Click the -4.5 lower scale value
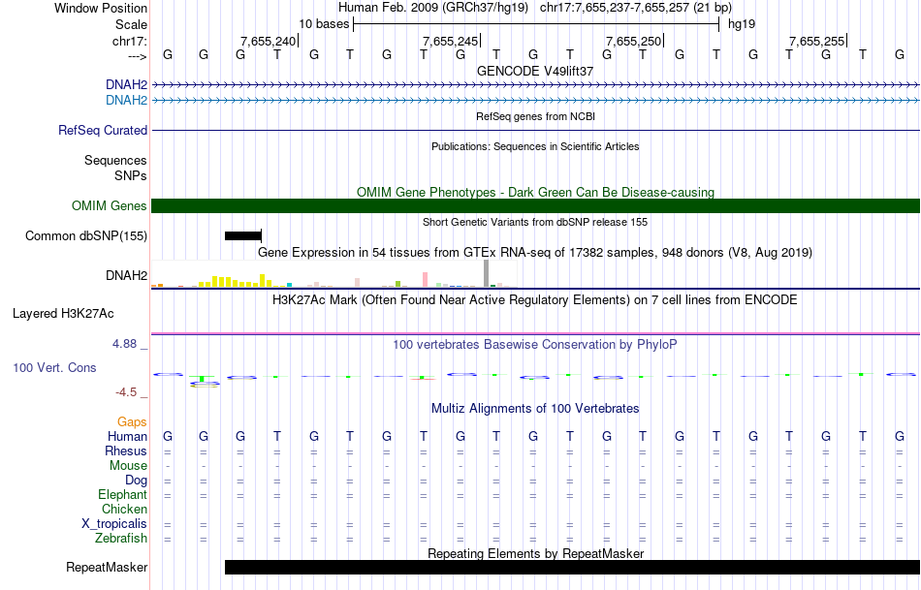Screen dimensions: 921x590 click(126, 392)
